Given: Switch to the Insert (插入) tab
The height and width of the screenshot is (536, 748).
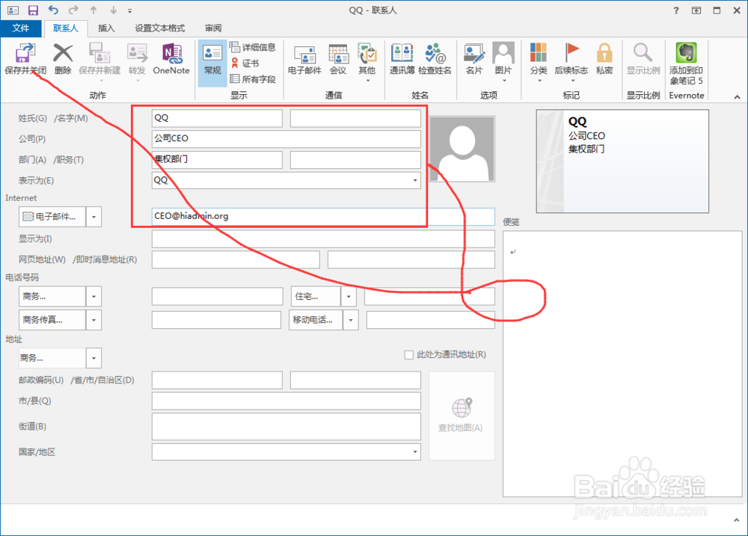Looking at the screenshot, I should tap(106, 28).
